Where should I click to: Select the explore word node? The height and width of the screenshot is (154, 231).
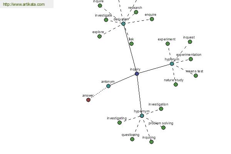(99, 36)
